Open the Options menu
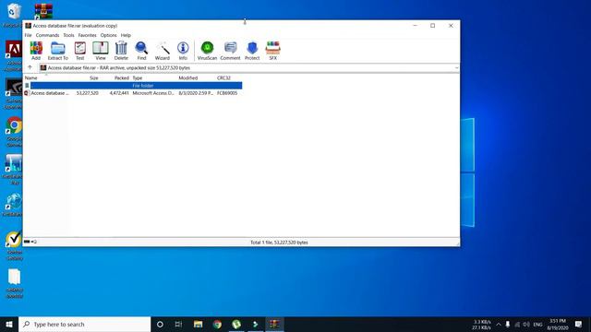 click(x=109, y=35)
